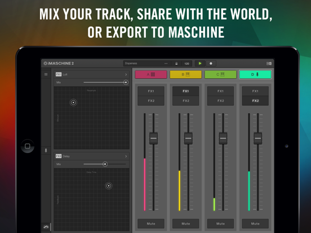This screenshot has height=233, width=311.
Task: Mute channel B
Action: (x=186, y=223)
